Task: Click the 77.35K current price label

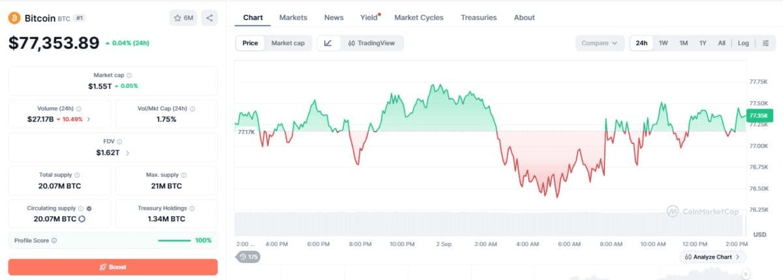Action: click(761, 115)
